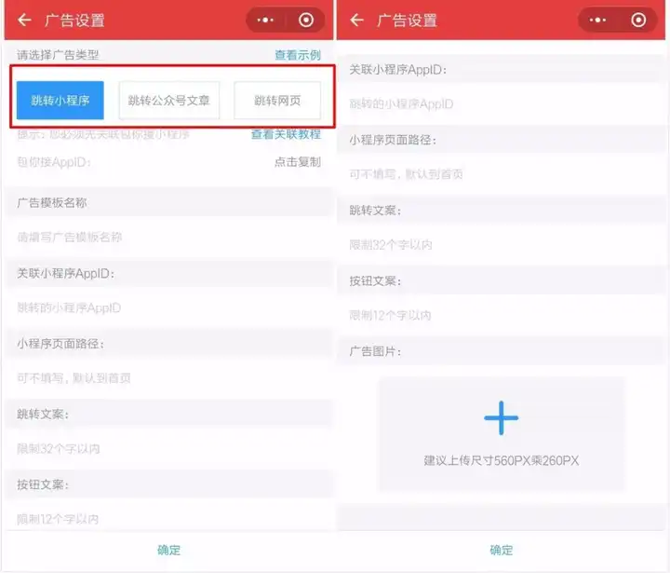
Task: Focus left screen's 跳转的小程序AppID field
Action: coord(168,307)
